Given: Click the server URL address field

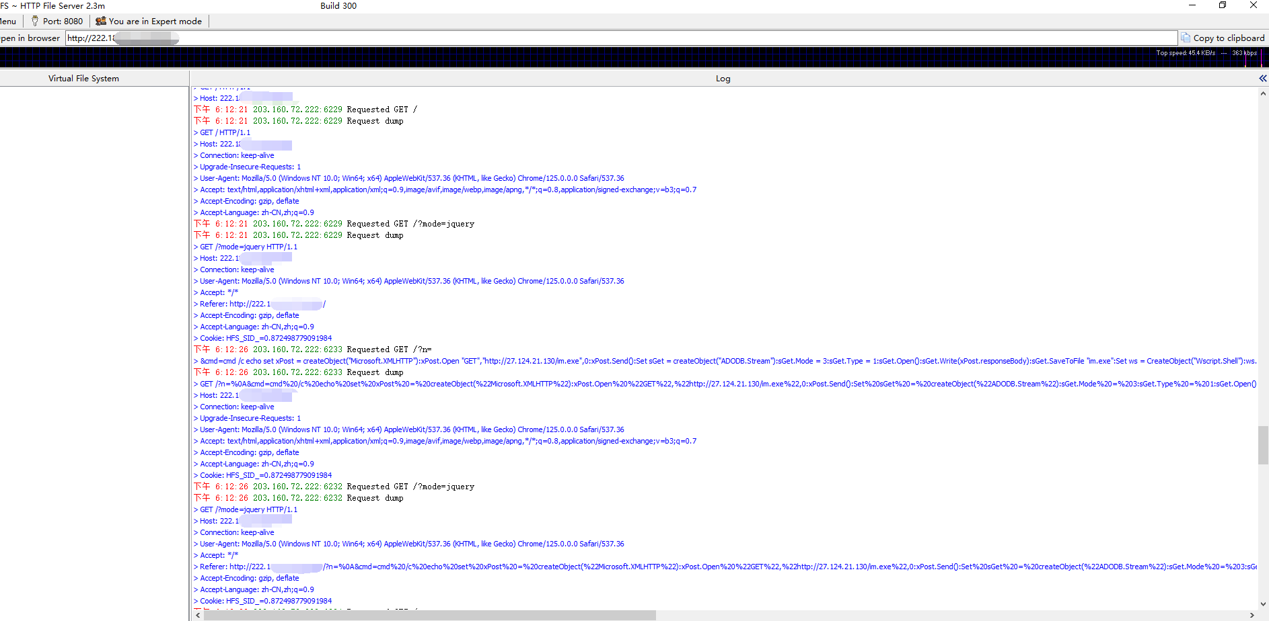Looking at the screenshot, I should click(621, 38).
